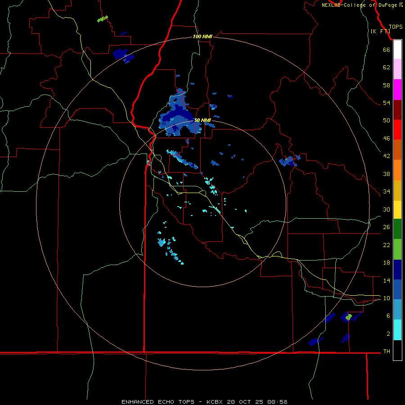Screen dimensions: 405x405
Task: Click legend value 54
Action: coord(387,103)
